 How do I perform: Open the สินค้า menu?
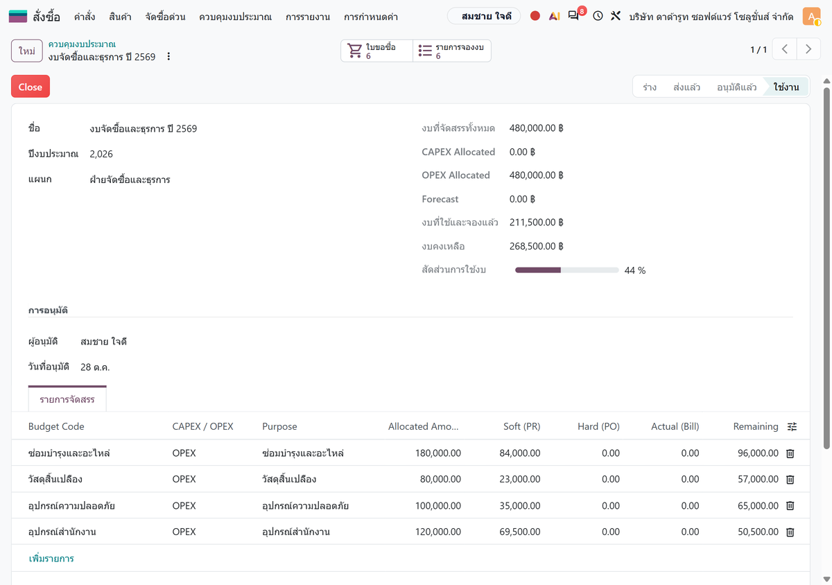[x=121, y=16]
